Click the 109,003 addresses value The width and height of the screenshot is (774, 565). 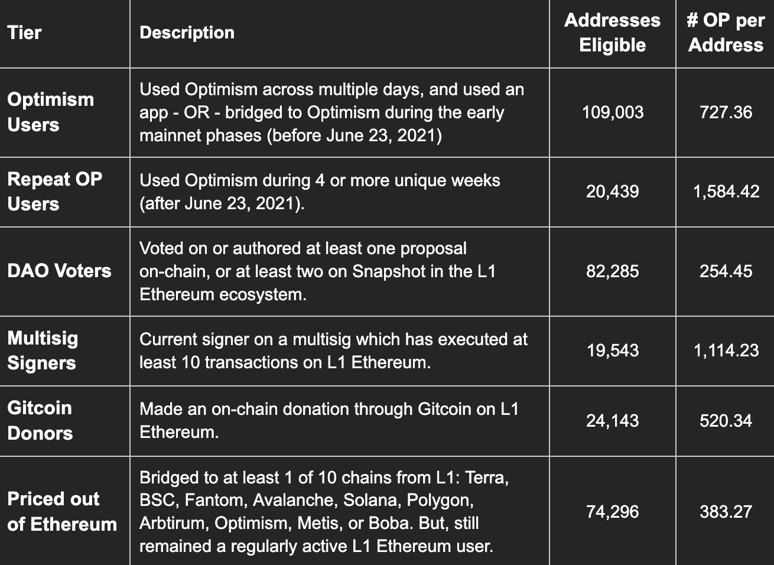point(613,112)
